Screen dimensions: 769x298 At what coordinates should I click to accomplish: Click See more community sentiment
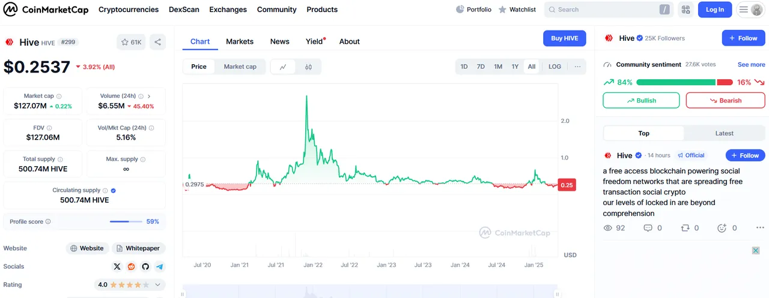tap(752, 64)
